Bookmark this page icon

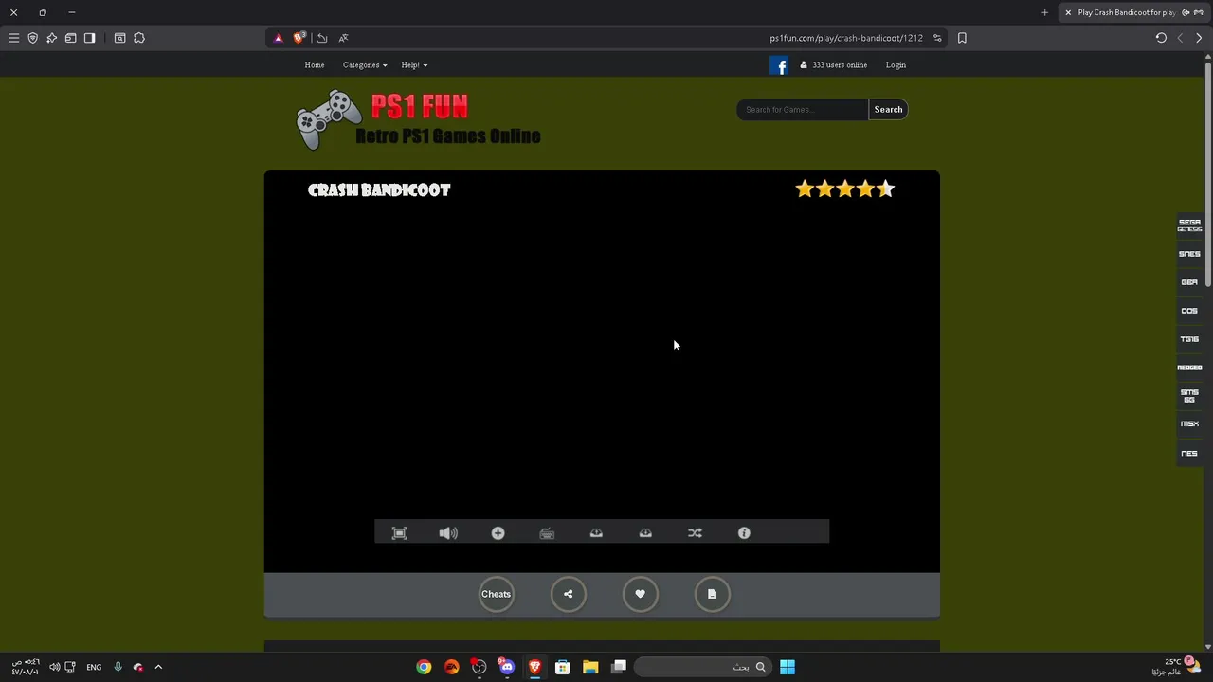(x=962, y=38)
